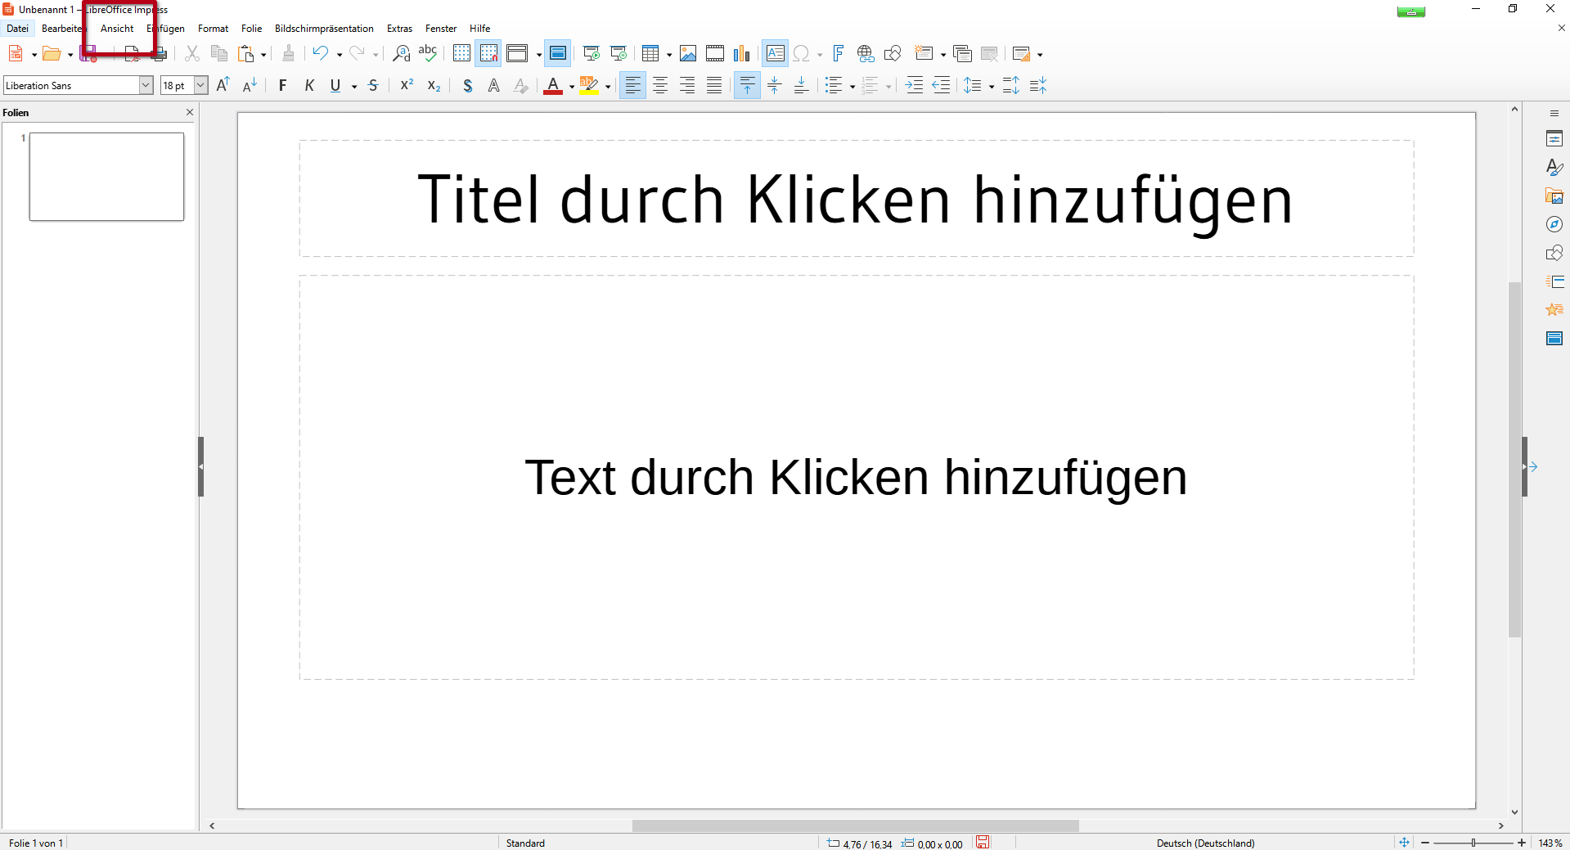Close the Folien panel
Viewport: 1570px width, 850px height.
point(189,112)
